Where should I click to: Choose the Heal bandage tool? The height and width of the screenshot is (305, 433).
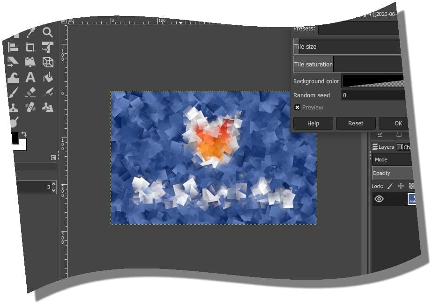(x=30, y=107)
